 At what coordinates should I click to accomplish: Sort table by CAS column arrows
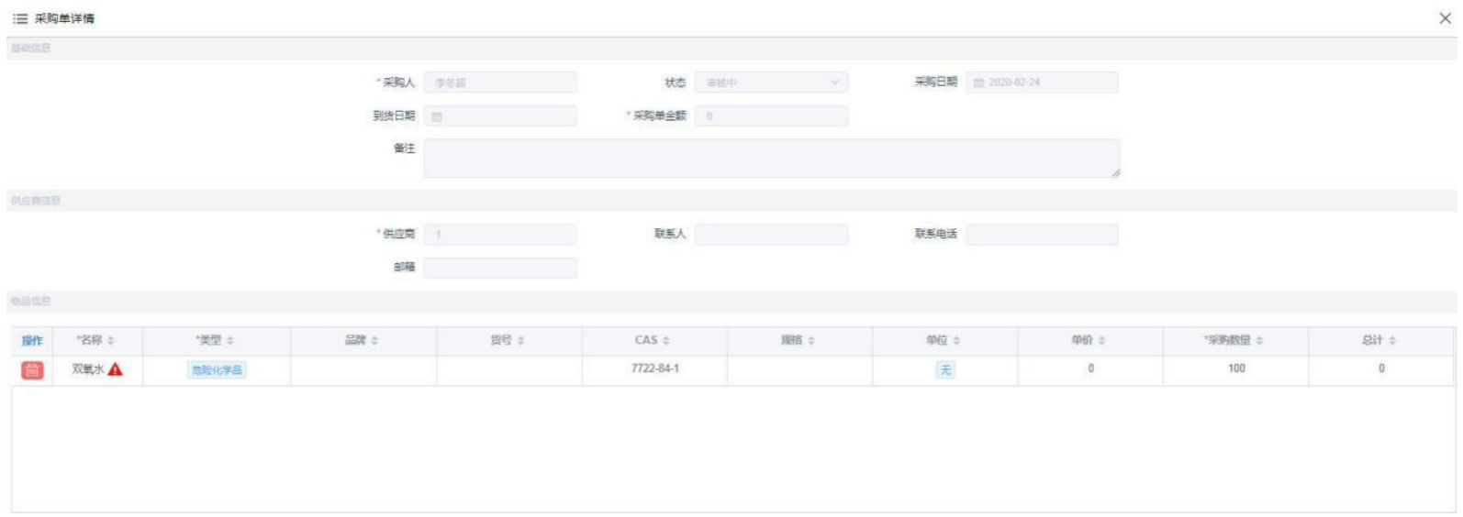[x=666, y=341]
